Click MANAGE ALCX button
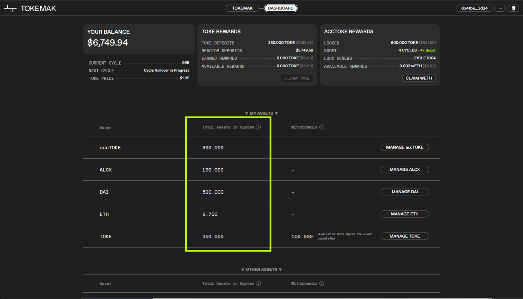This screenshot has height=299, width=523. coord(405,170)
